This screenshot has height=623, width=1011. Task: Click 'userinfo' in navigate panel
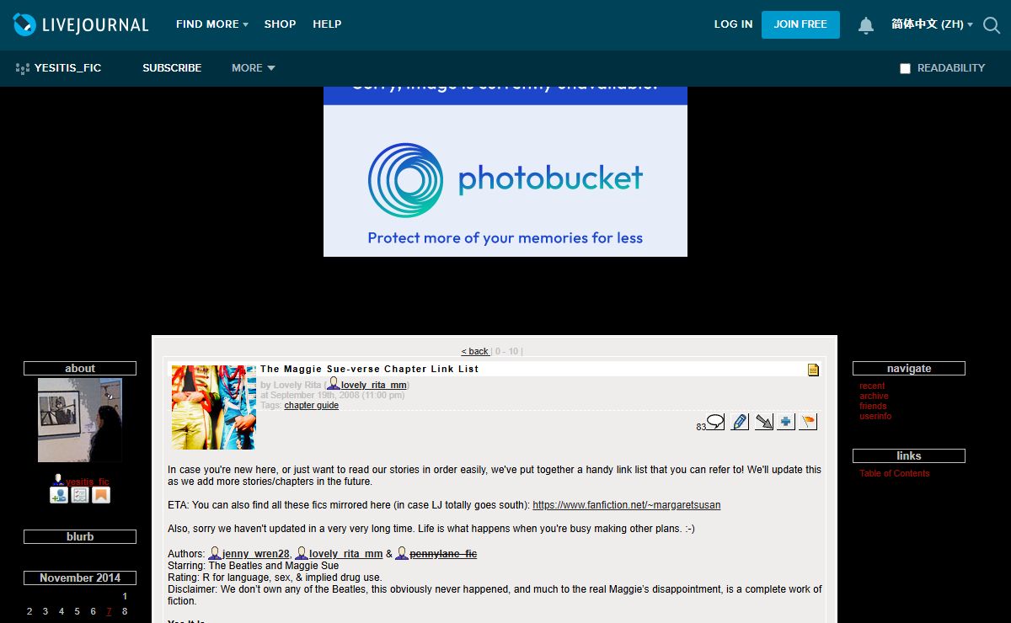pyautogui.click(x=875, y=416)
